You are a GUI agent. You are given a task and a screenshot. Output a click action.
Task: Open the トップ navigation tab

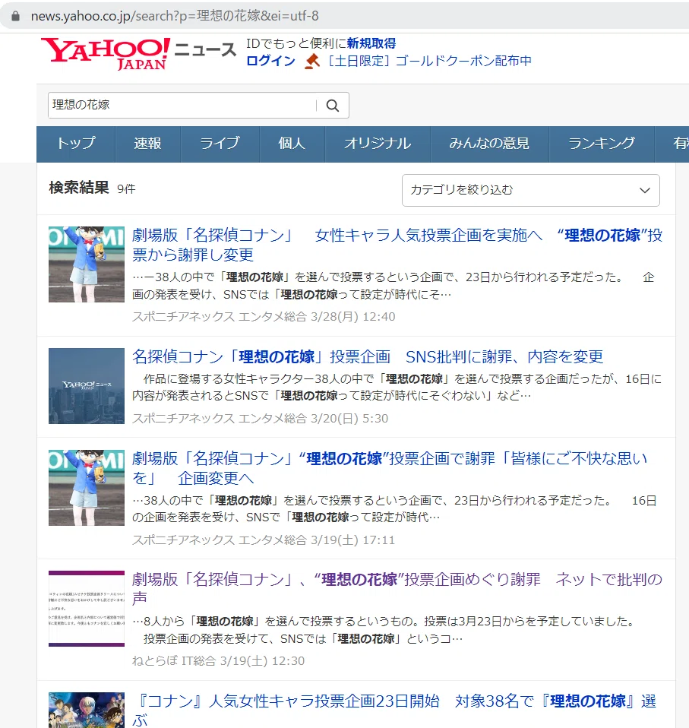76,144
